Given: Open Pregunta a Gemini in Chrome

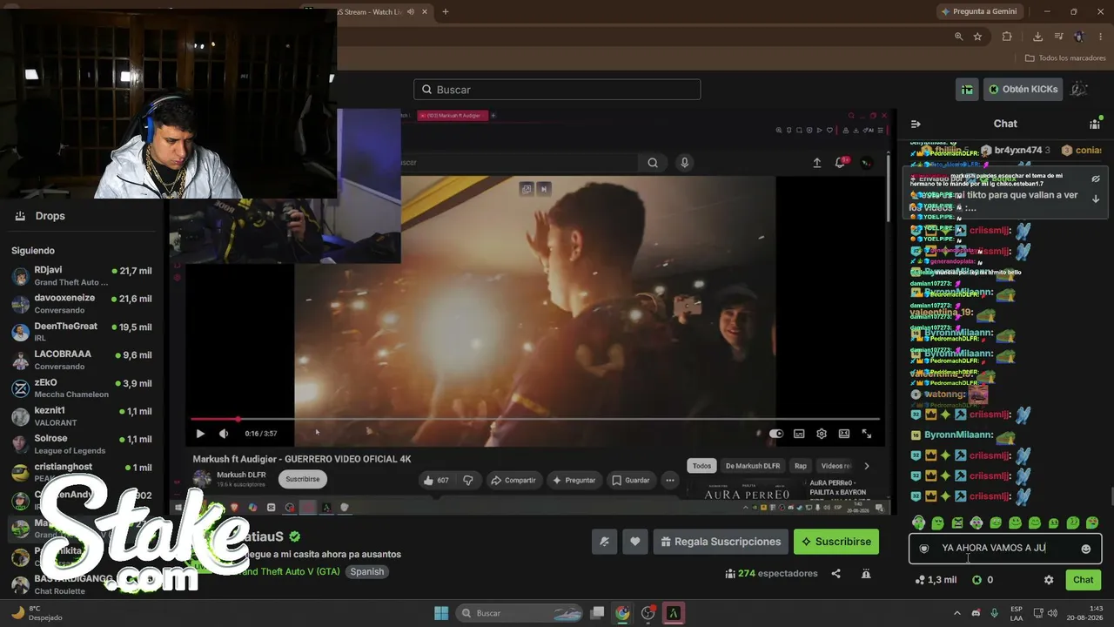Looking at the screenshot, I should pyautogui.click(x=978, y=11).
